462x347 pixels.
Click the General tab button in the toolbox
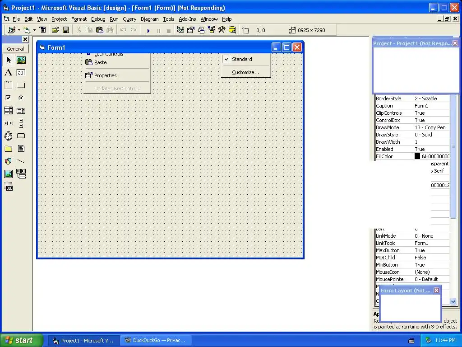pos(15,49)
